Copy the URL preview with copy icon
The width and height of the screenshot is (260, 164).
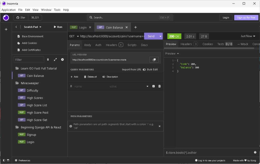pos(154,59)
